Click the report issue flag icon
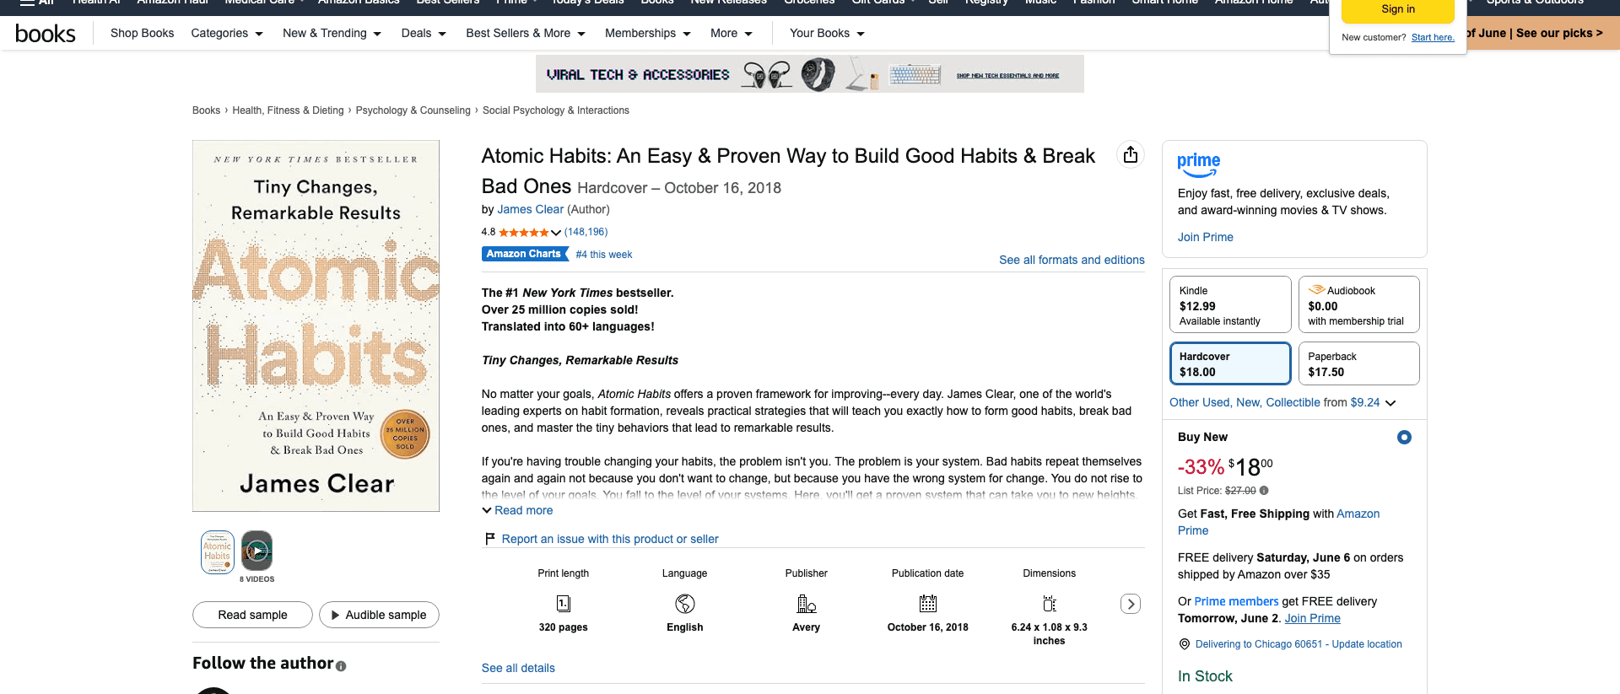Viewport: 1620px width, 694px height. (x=489, y=539)
